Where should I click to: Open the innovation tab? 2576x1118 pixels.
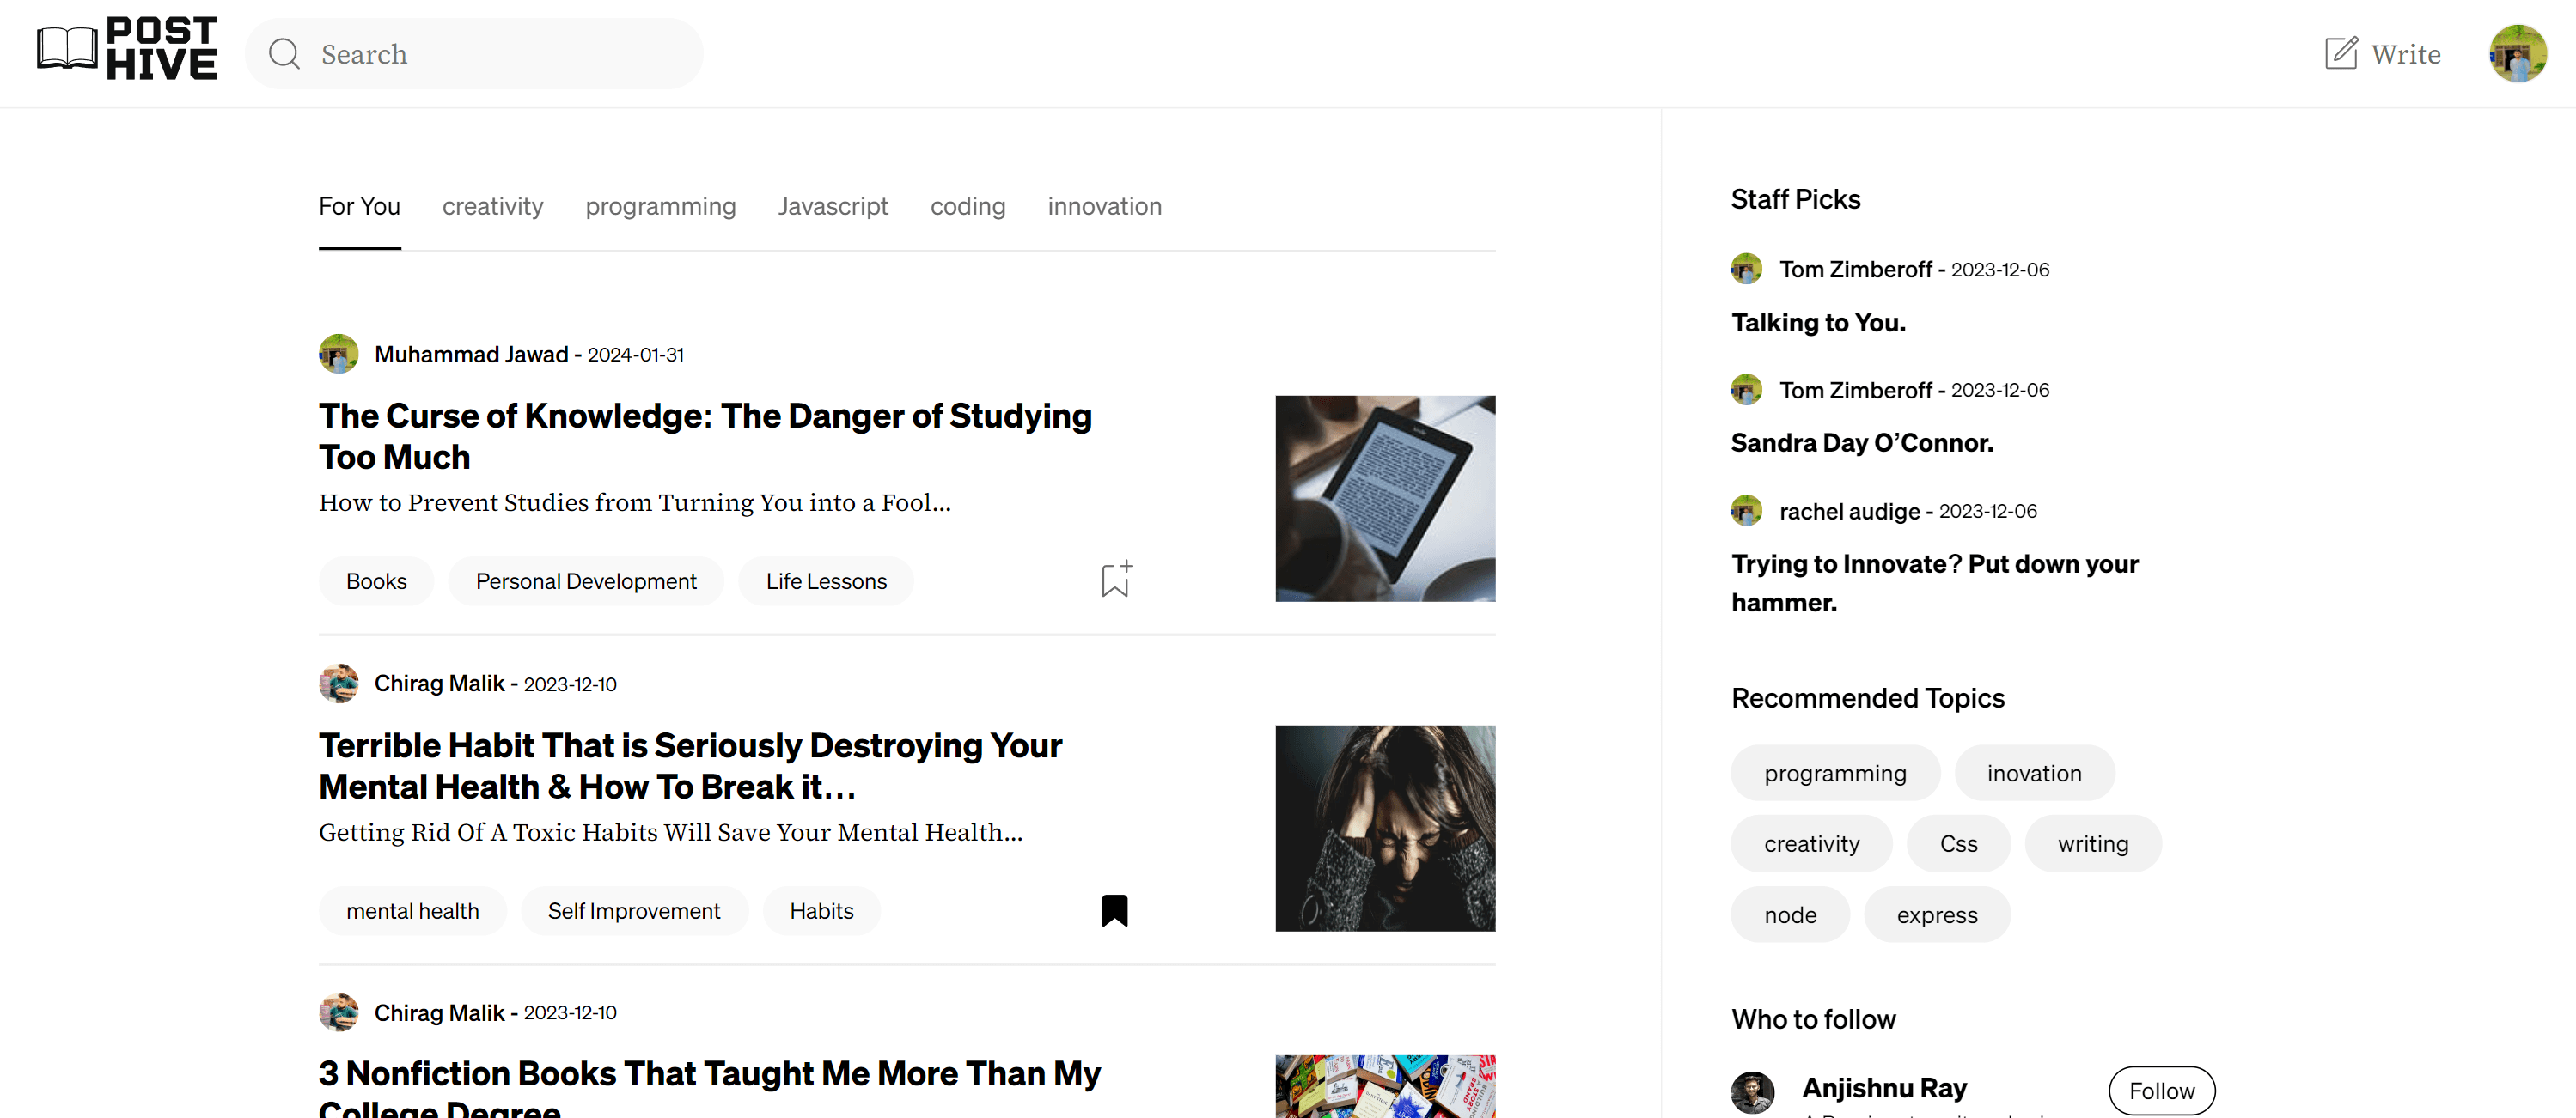click(1104, 206)
